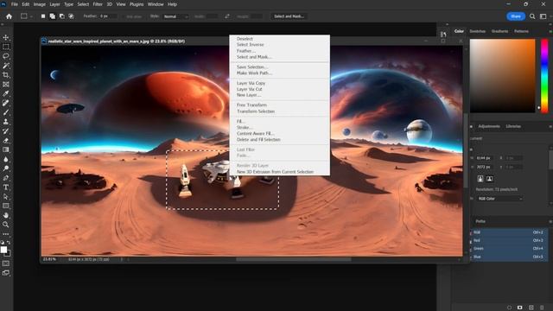Choose Add to Selection mode

pyautogui.click(x=52, y=16)
